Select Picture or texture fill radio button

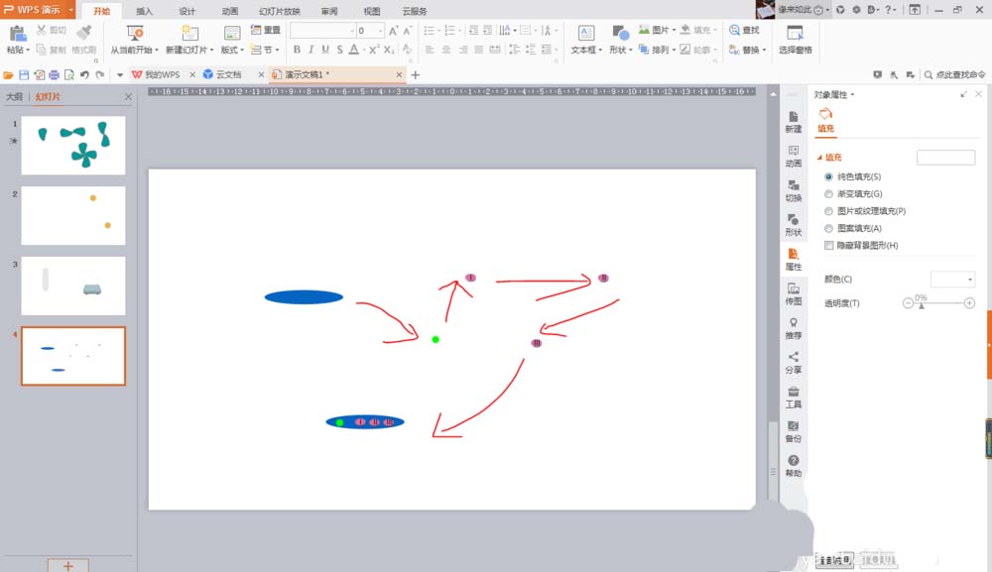828,211
